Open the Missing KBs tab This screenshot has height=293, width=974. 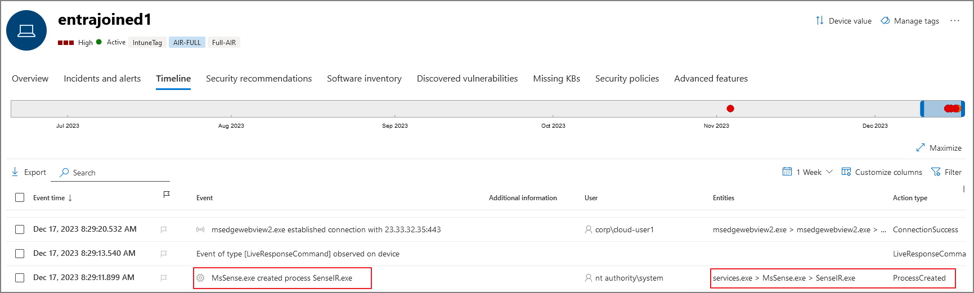556,79
